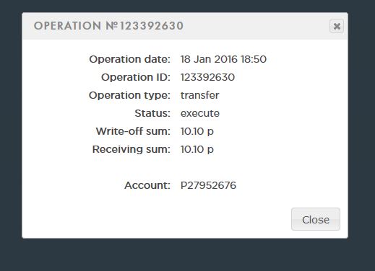This screenshot has height=271, width=375.
Task: Click the operation date 18 Jan 2016 18:50
Action: coord(223,59)
